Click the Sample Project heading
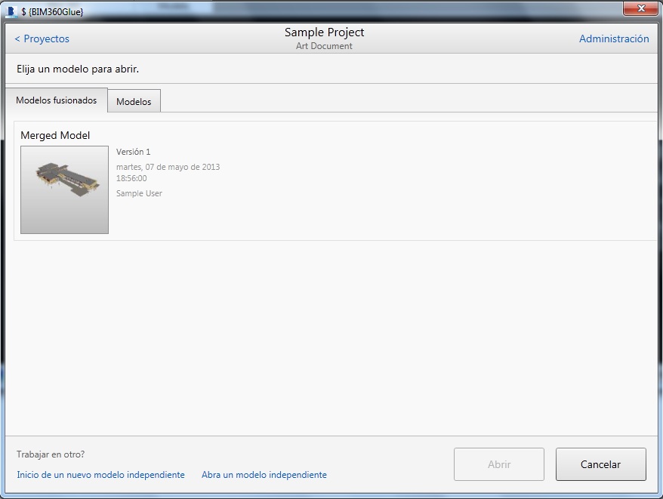Screen dimensions: 663x499 click(x=324, y=32)
